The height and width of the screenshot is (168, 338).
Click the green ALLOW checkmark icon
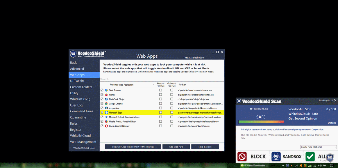310,157
